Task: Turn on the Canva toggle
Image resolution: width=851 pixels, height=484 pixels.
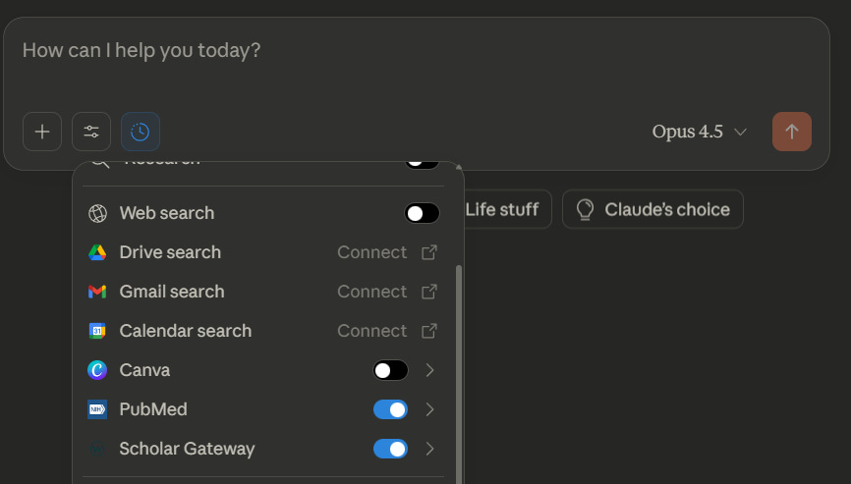Action: click(x=390, y=370)
